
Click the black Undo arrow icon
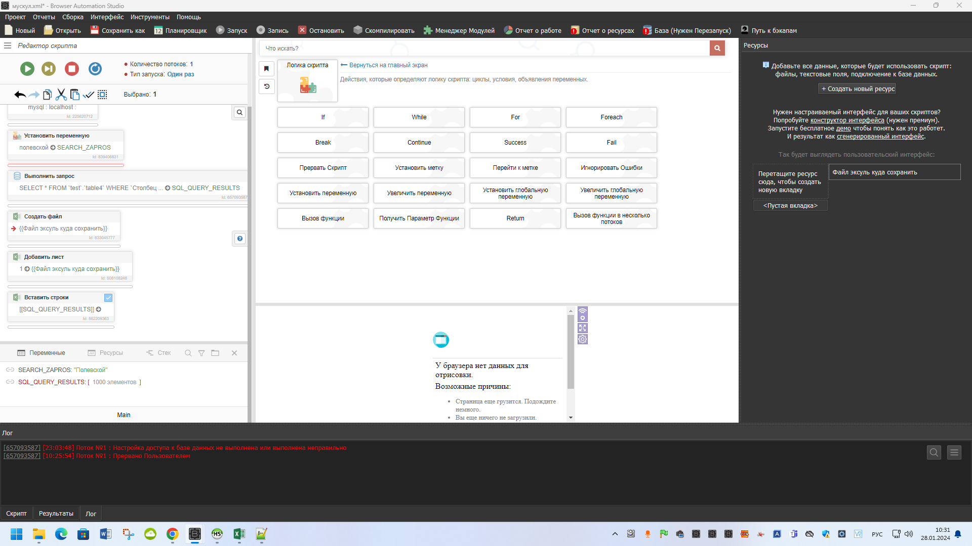pyautogui.click(x=20, y=95)
